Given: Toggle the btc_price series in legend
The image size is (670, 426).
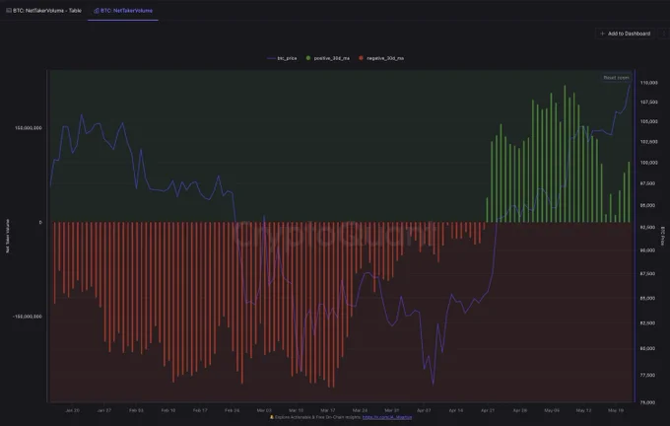Looking at the screenshot, I should point(282,58).
